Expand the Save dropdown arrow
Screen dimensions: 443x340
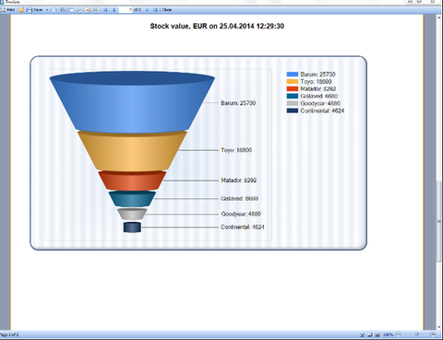(x=47, y=10)
